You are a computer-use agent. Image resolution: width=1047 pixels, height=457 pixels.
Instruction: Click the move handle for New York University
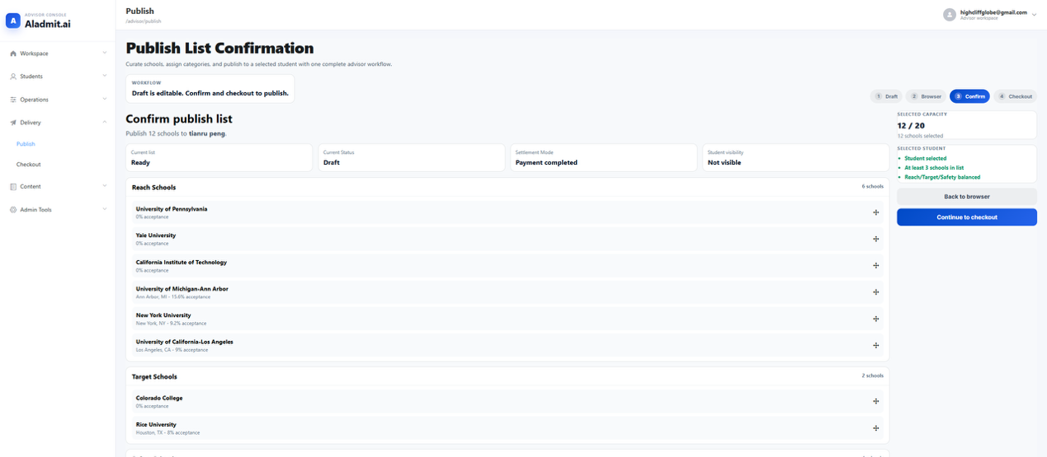(x=875, y=319)
